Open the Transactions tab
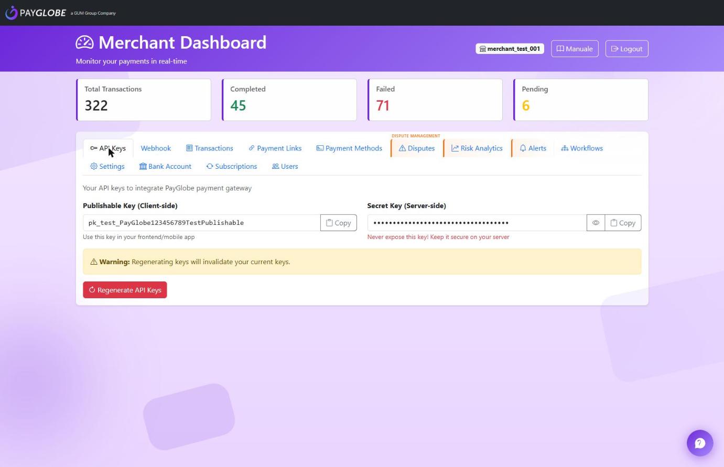The height and width of the screenshot is (467, 724). [x=209, y=148]
